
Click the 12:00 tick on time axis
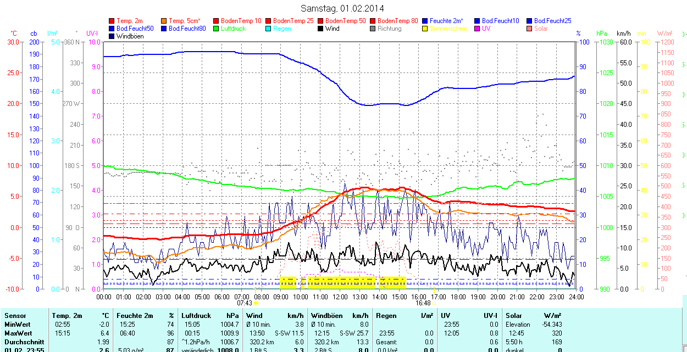point(340,297)
